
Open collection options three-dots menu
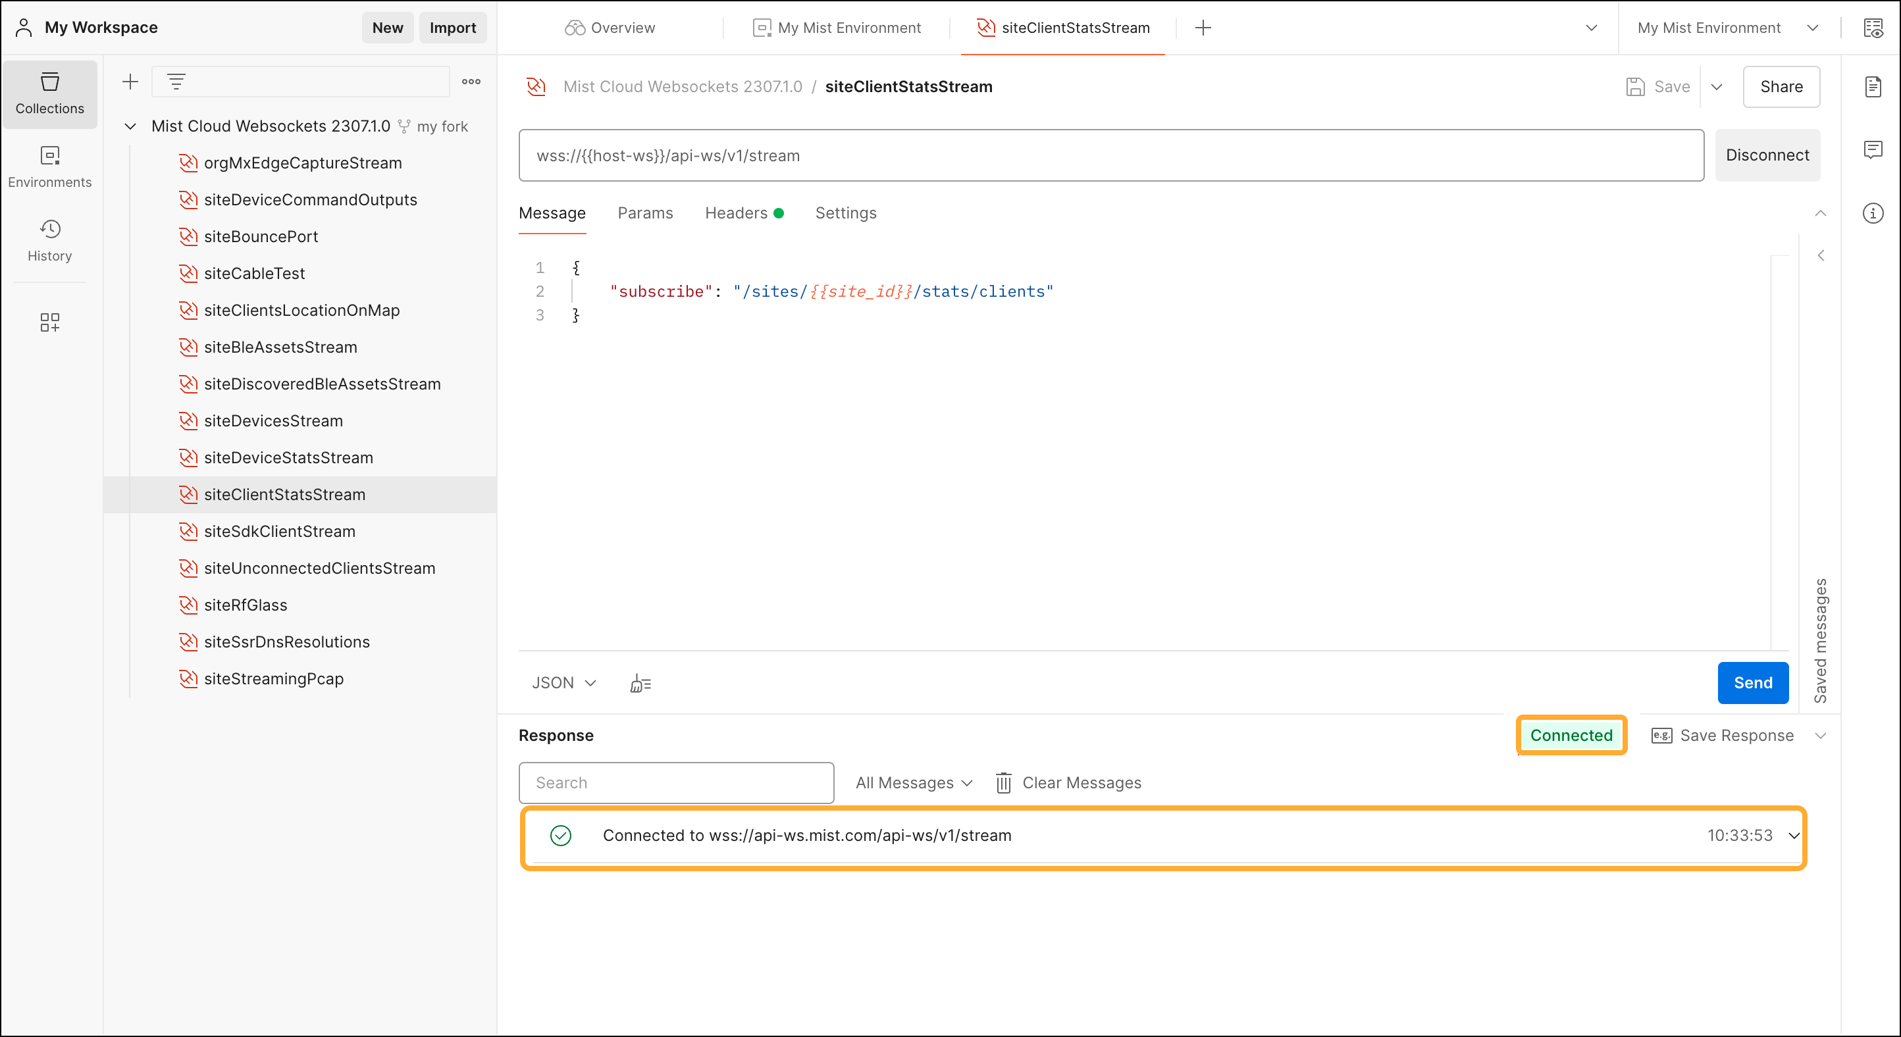click(471, 82)
